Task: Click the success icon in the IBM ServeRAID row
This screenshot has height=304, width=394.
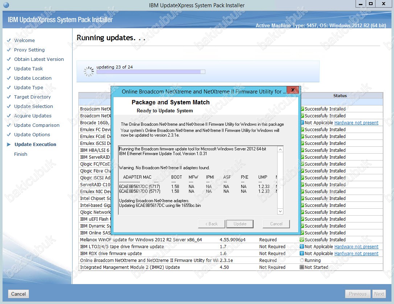Action: click(x=302, y=157)
